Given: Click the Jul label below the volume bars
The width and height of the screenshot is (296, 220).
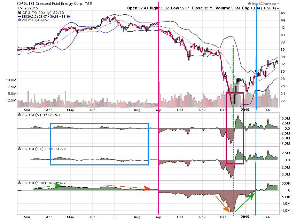Looking at the screenshot, I should pyautogui.click(x=114, y=110).
